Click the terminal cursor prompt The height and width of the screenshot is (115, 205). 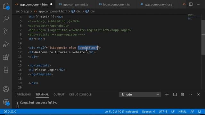point(18,106)
